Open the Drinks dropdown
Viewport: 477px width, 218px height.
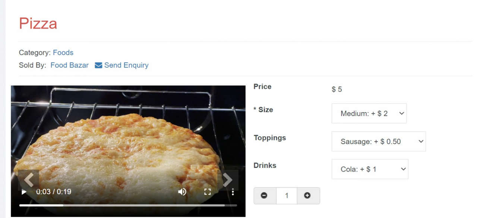click(370, 169)
